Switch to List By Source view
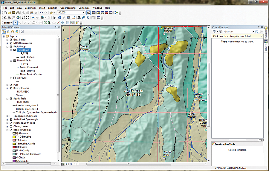Viewport: 269px width, 171px height. coord(9,32)
